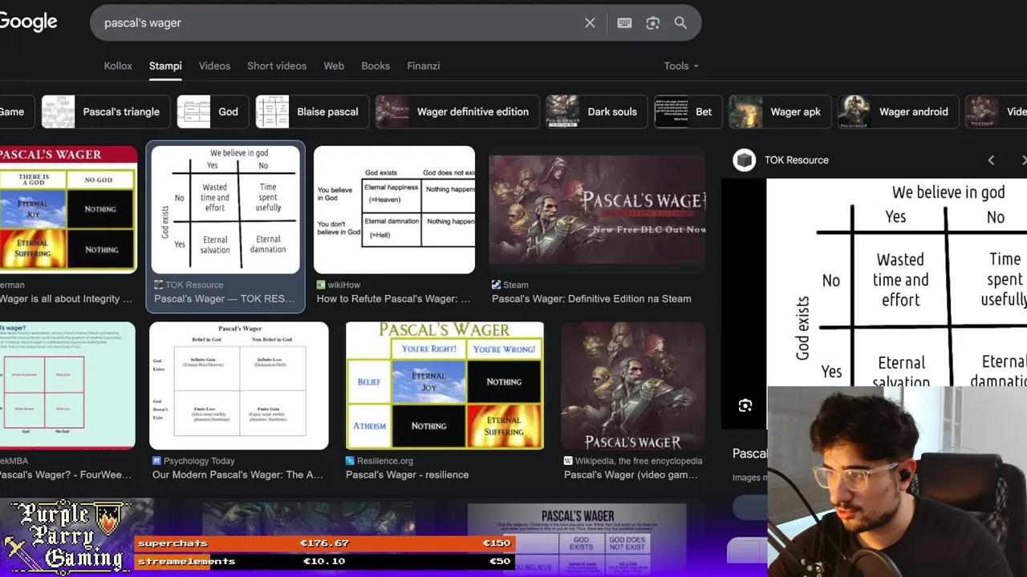1027x577 pixels.
Task: Switch to the Kollox tab
Action: [x=118, y=66]
